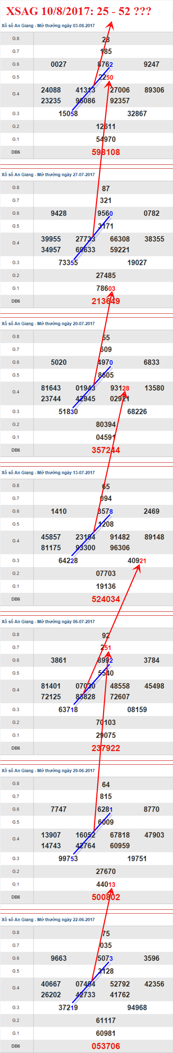
Task: Select the special prize number 237922
Action: [106, 748]
